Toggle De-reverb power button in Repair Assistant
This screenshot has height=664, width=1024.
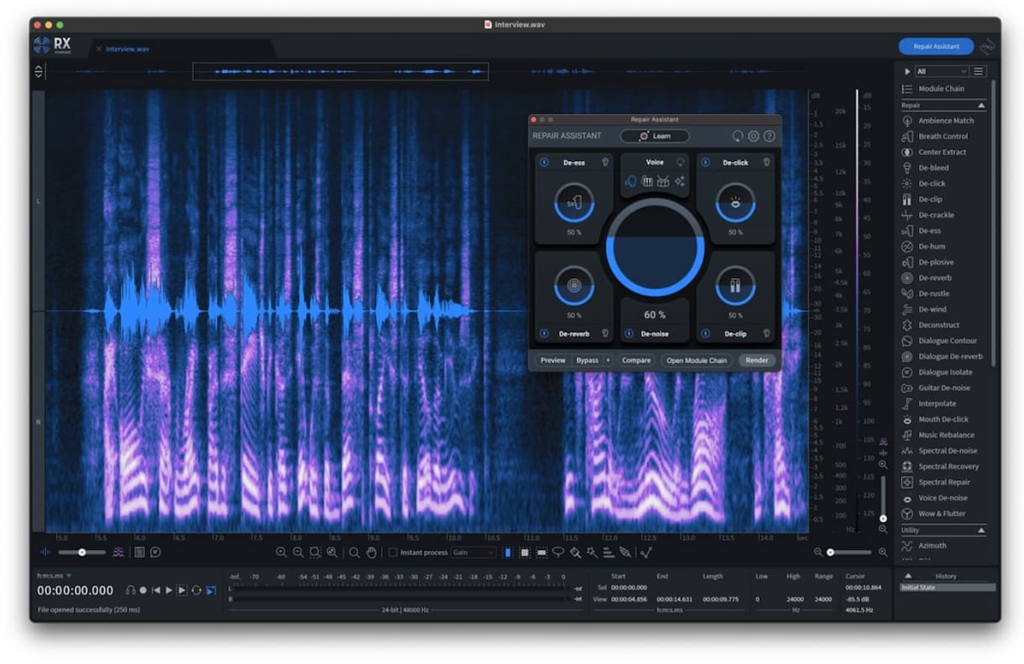543,334
